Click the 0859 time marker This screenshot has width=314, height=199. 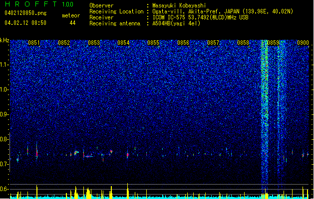pyautogui.click(x=273, y=43)
